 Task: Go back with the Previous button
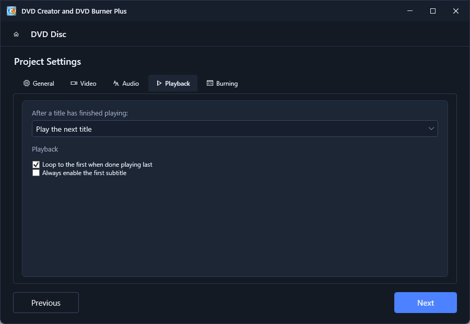pyautogui.click(x=46, y=303)
